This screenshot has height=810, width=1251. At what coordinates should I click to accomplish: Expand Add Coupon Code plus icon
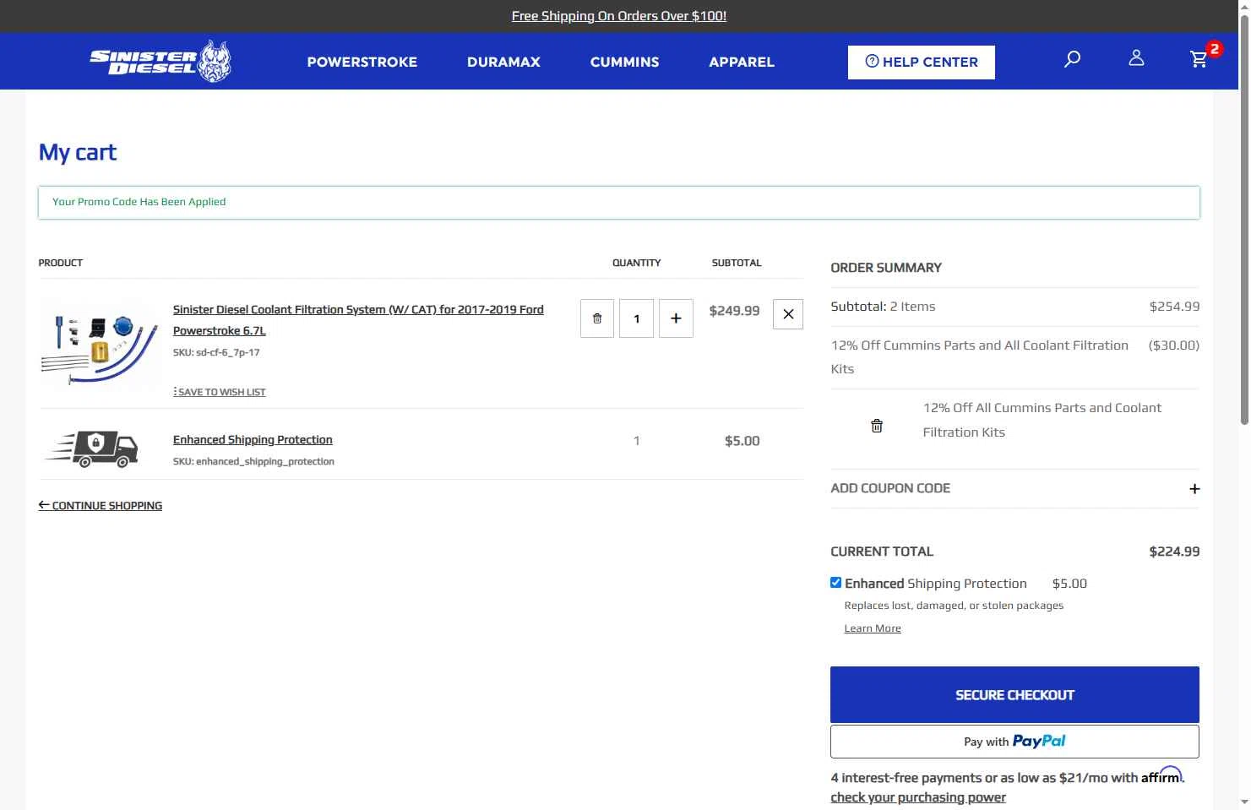(x=1194, y=489)
